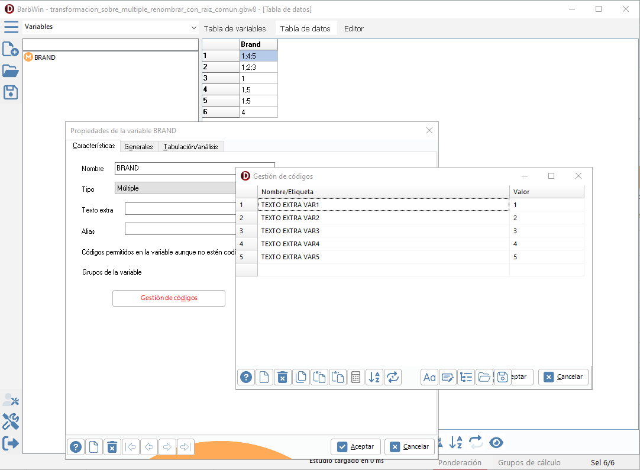Click the exit icon at sidebar bottom
640x470 pixels.
click(x=11, y=443)
